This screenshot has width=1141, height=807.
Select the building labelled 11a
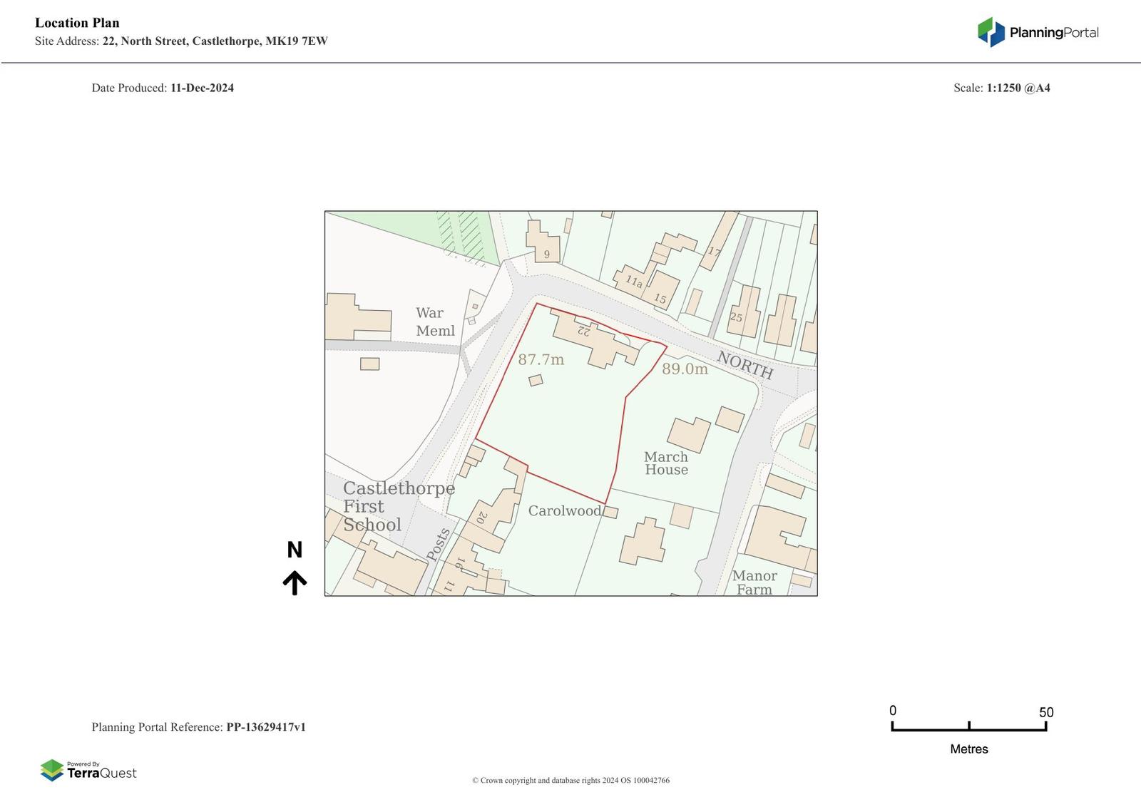632,279
